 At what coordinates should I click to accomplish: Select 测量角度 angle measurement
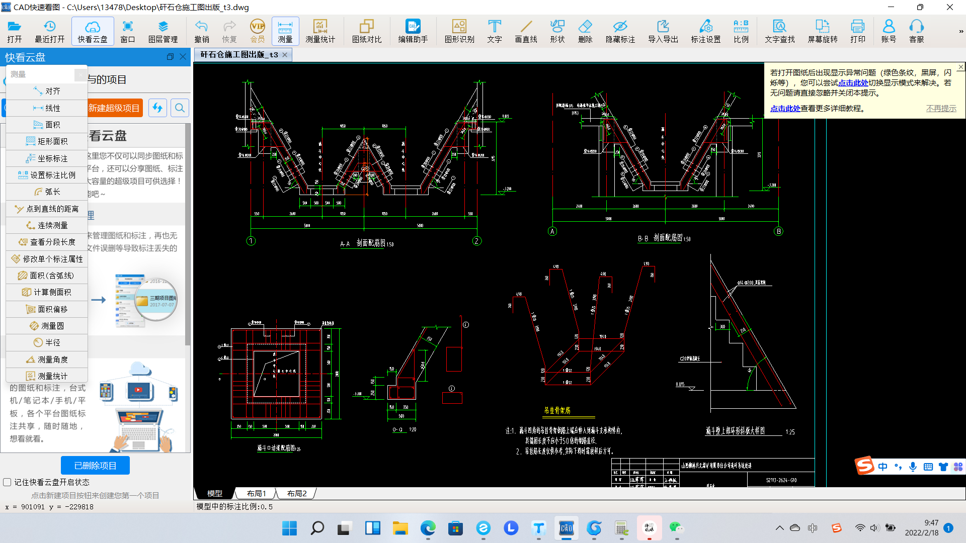tap(47, 359)
